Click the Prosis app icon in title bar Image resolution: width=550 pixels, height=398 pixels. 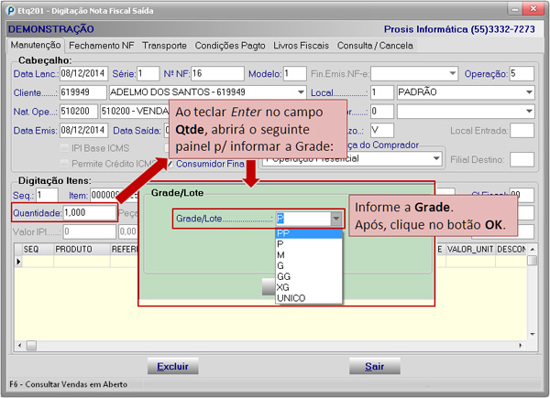click(11, 11)
